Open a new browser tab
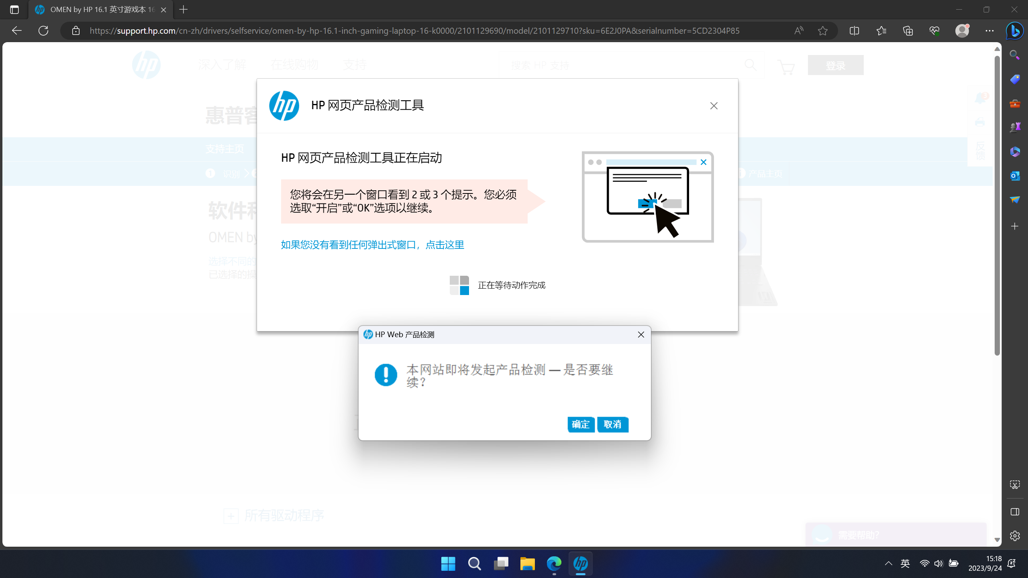The image size is (1028, 578). tap(184, 10)
